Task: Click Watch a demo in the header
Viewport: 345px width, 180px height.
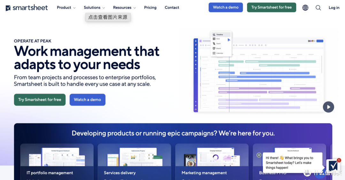Action: [226, 7]
